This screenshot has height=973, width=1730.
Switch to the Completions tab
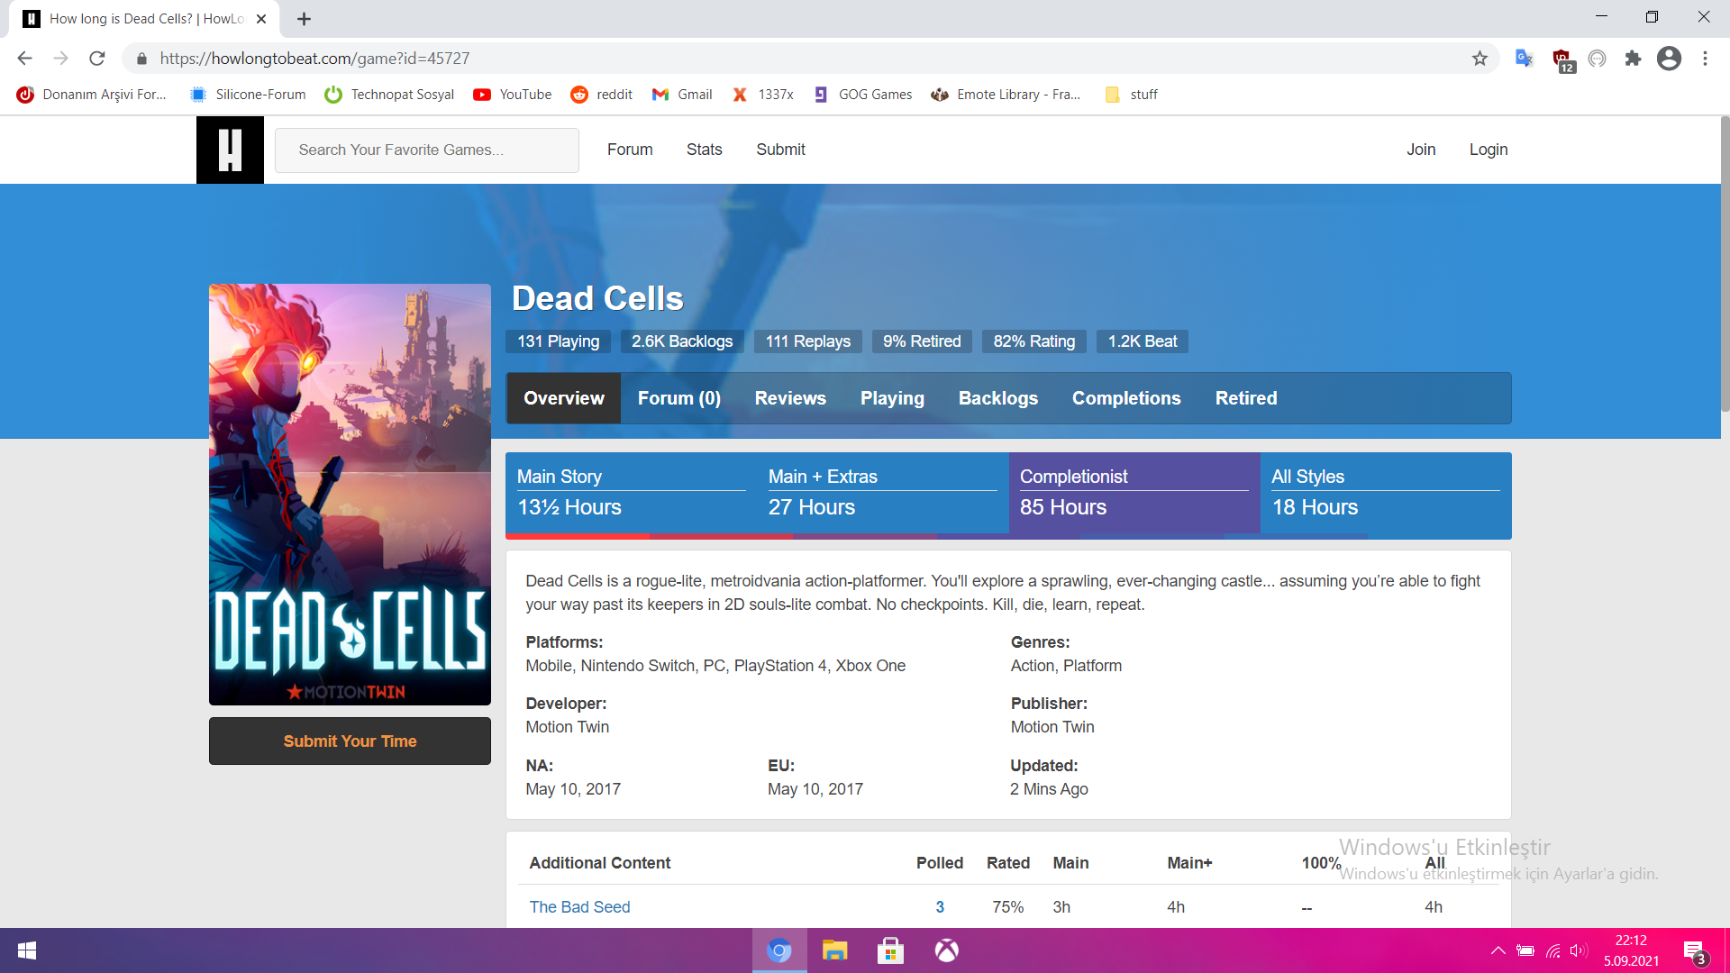click(1126, 398)
